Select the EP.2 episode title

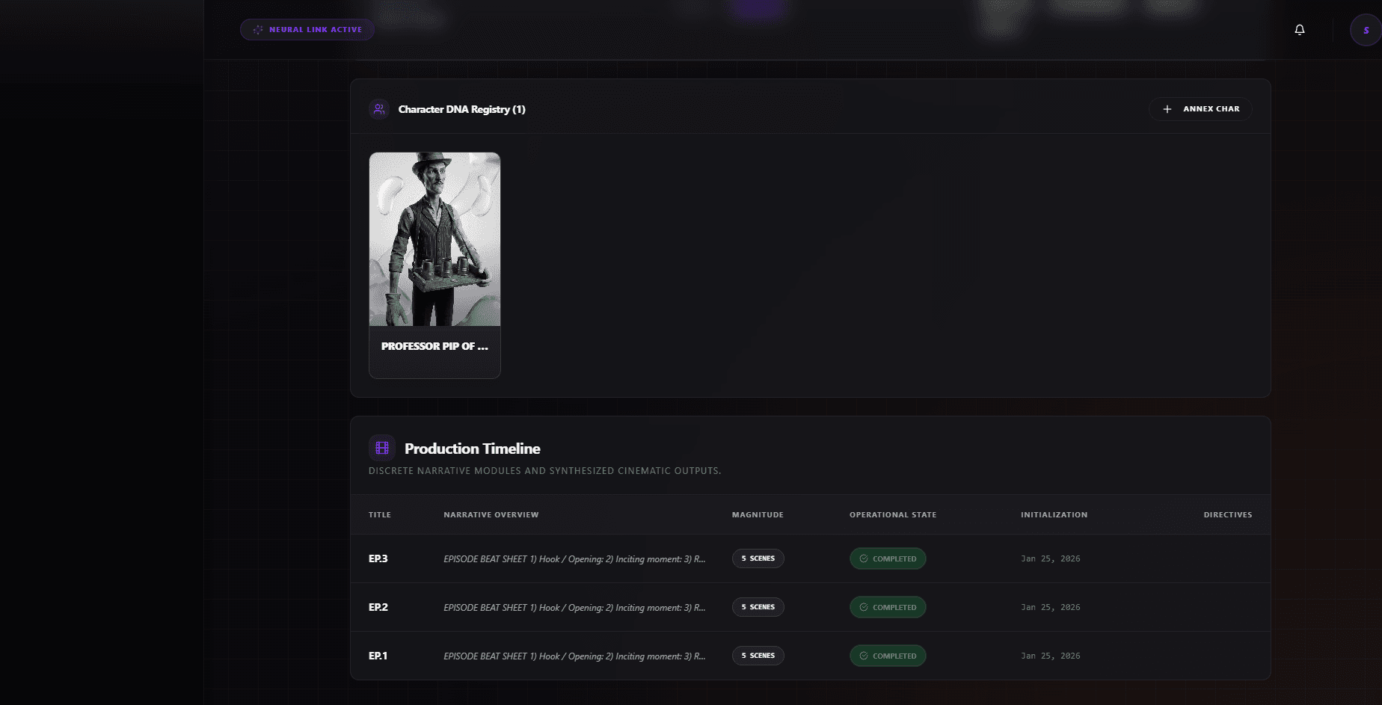tap(378, 607)
